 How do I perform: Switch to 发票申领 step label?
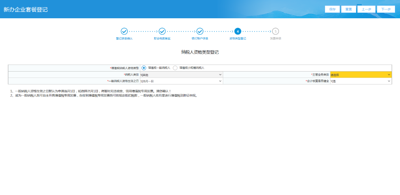(x=275, y=38)
